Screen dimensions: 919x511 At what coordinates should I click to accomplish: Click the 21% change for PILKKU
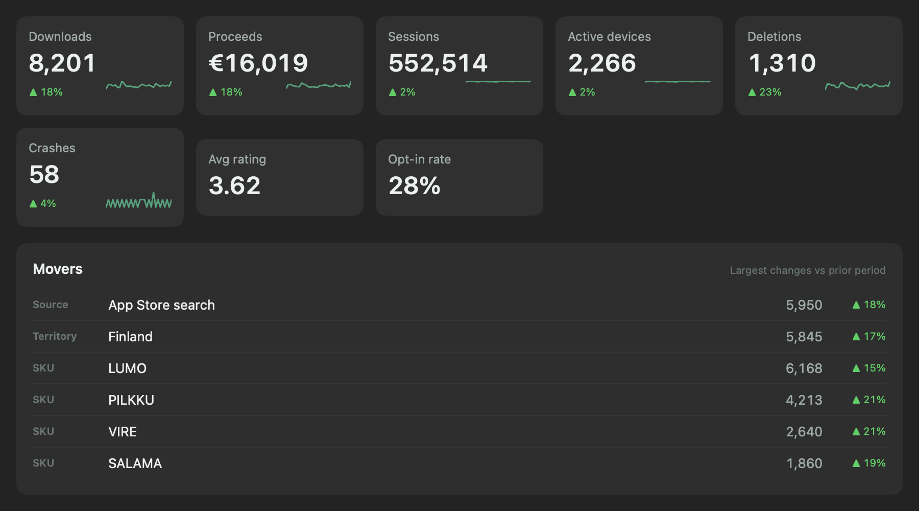(x=869, y=400)
